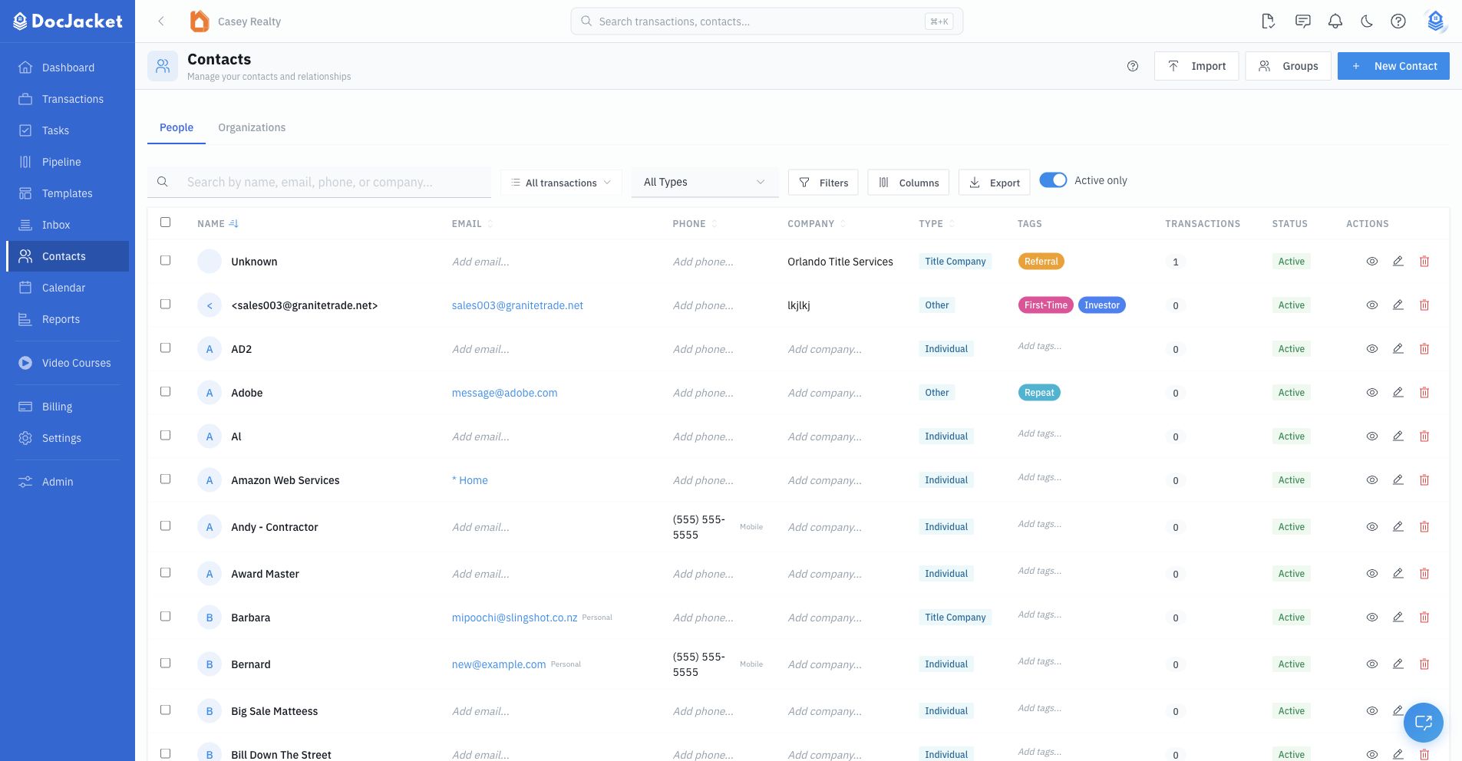The width and height of the screenshot is (1462, 761).
Task: Click the Import button
Action: point(1196,66)
